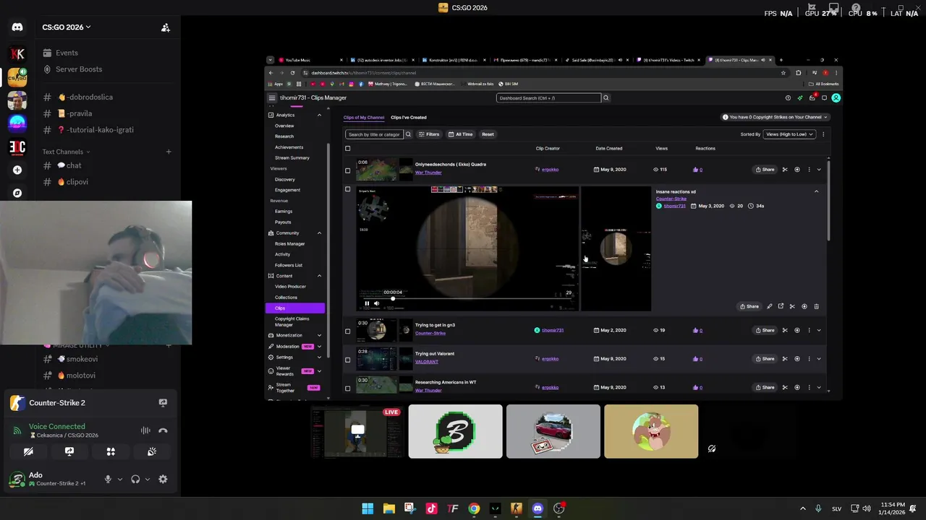Open Discord activities launcher icon

coord(111,451)
